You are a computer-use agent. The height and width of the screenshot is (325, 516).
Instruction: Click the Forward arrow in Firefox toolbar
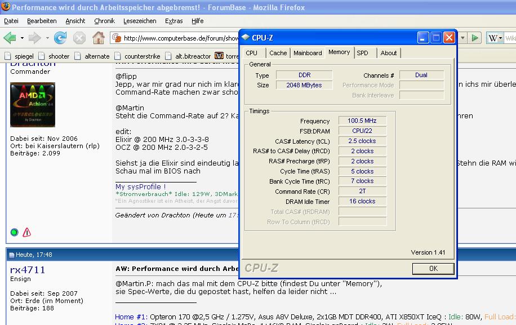pyautogui.click(x=34, y=38)
